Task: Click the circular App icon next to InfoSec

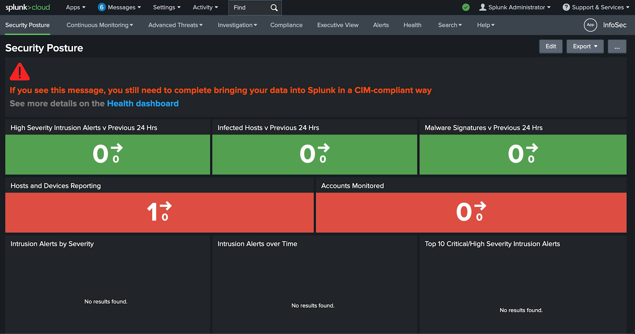Action: click(590, 25)
